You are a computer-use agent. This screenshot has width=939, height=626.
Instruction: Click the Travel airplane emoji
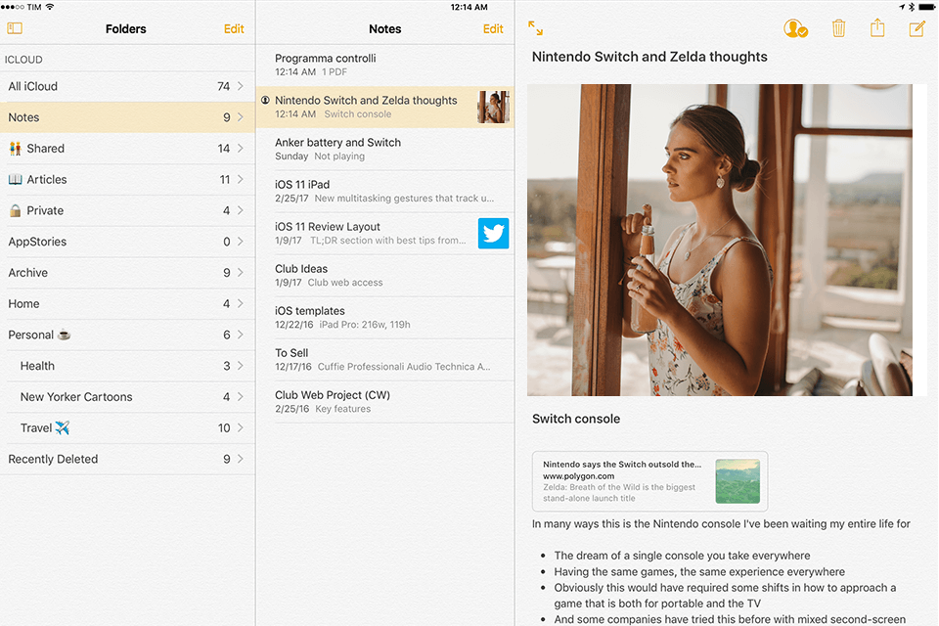click(63, 427)
